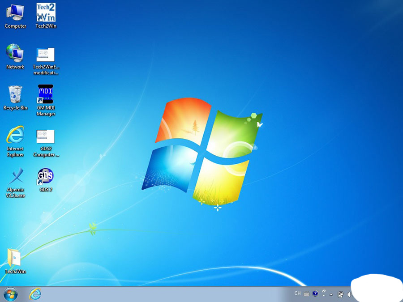This screenshot has width=403, height=302.
Task: Select the Internet Explorer desktop icon
Action: [15, 141]
